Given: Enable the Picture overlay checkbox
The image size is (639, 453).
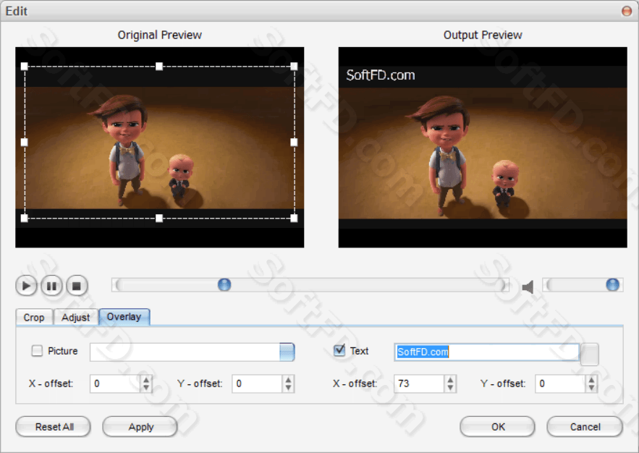Looking at the screenshot, I should 37,351.
